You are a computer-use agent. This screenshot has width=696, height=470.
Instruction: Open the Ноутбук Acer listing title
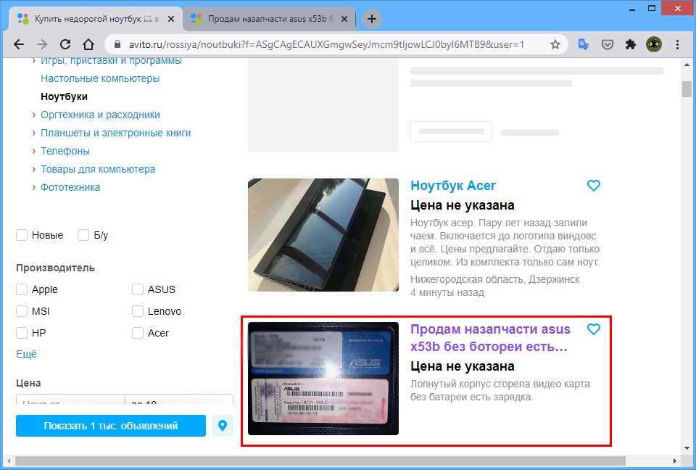pos(453,186)
